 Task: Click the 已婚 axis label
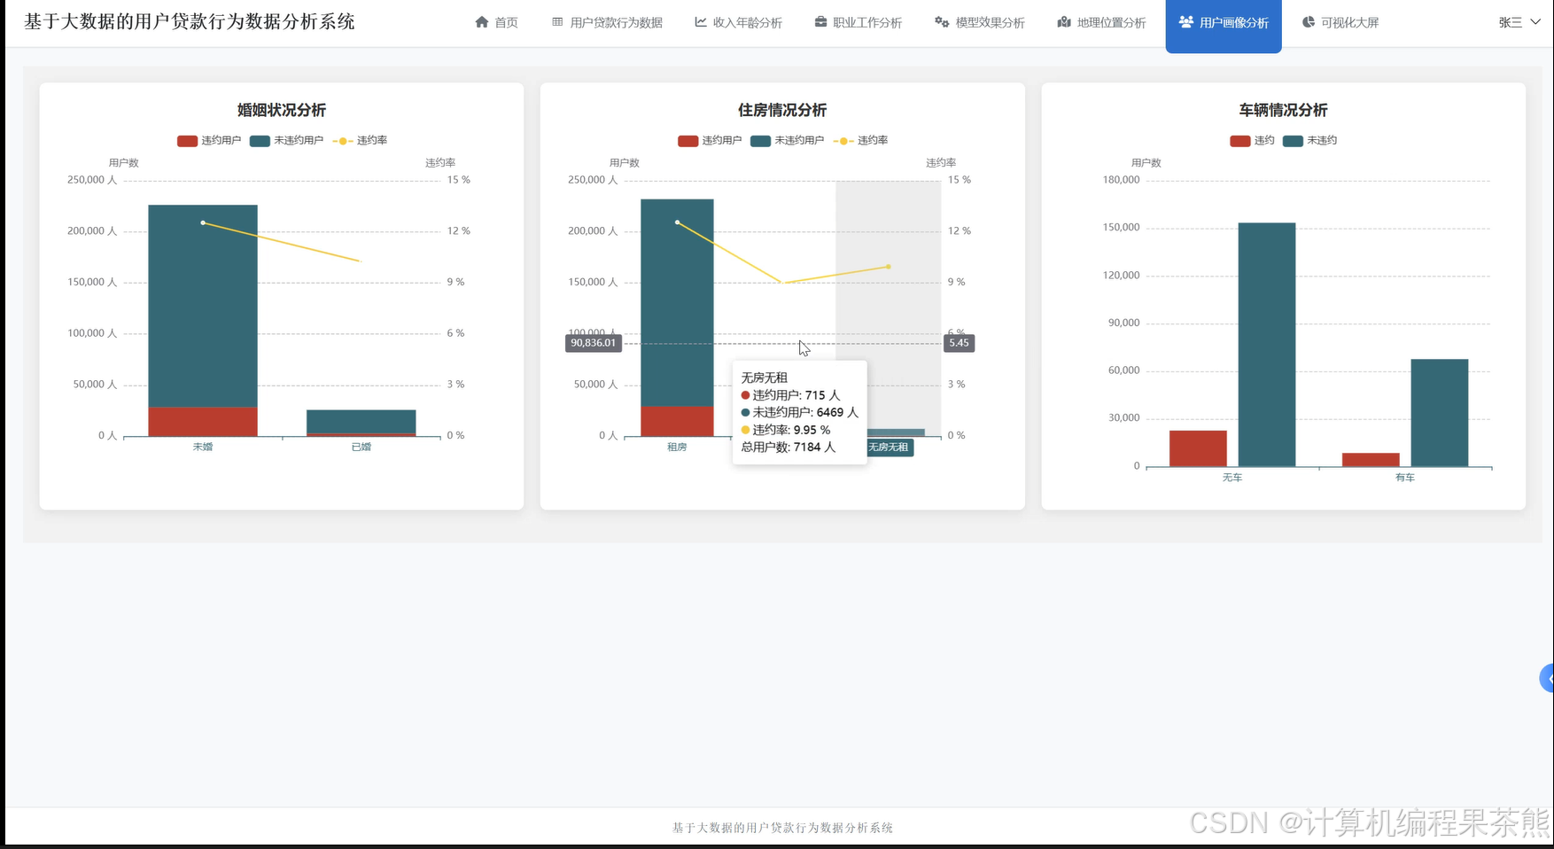coord(361,447)
